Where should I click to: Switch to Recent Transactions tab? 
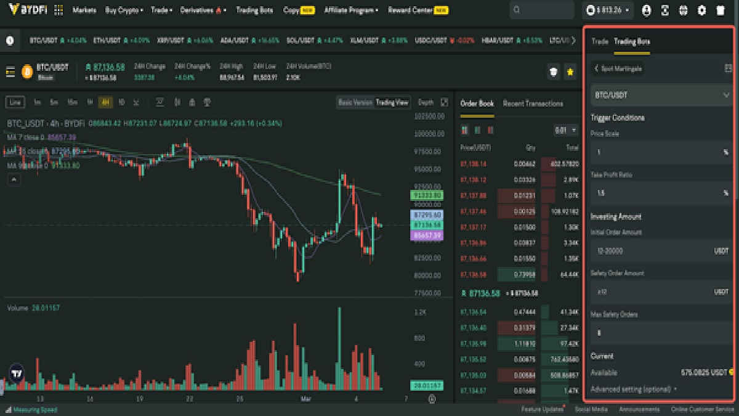point(533,104)
